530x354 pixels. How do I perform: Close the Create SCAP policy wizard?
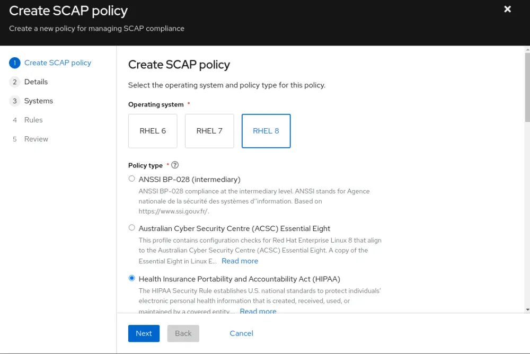tap(507, 9)
